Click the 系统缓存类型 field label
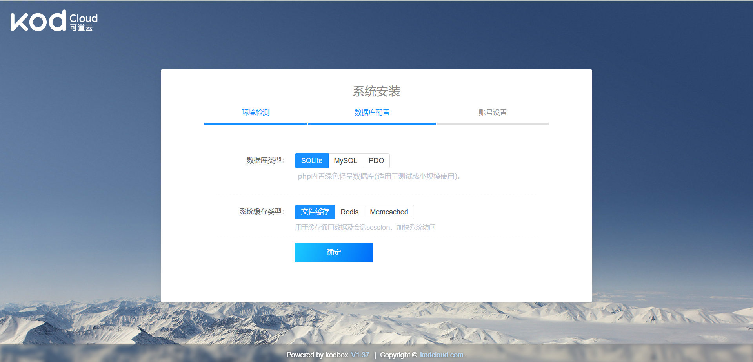 tap(261, 212)
